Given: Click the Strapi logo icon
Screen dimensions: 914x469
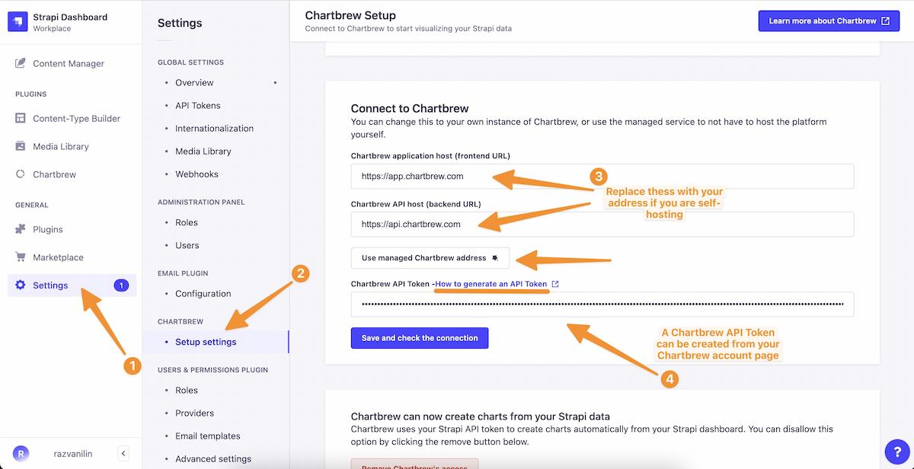Looking at the screenshot, I should [17, 21].
